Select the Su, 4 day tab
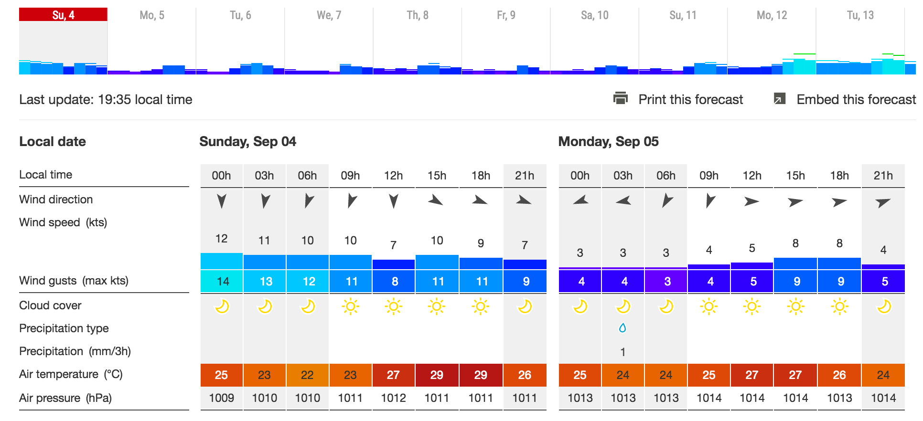This screenshot has height=421, width=923. 63,15
